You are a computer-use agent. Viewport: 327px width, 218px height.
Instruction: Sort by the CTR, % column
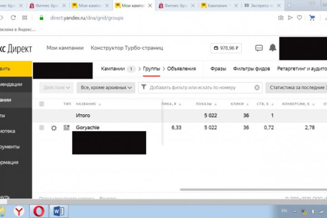[265, 104]
